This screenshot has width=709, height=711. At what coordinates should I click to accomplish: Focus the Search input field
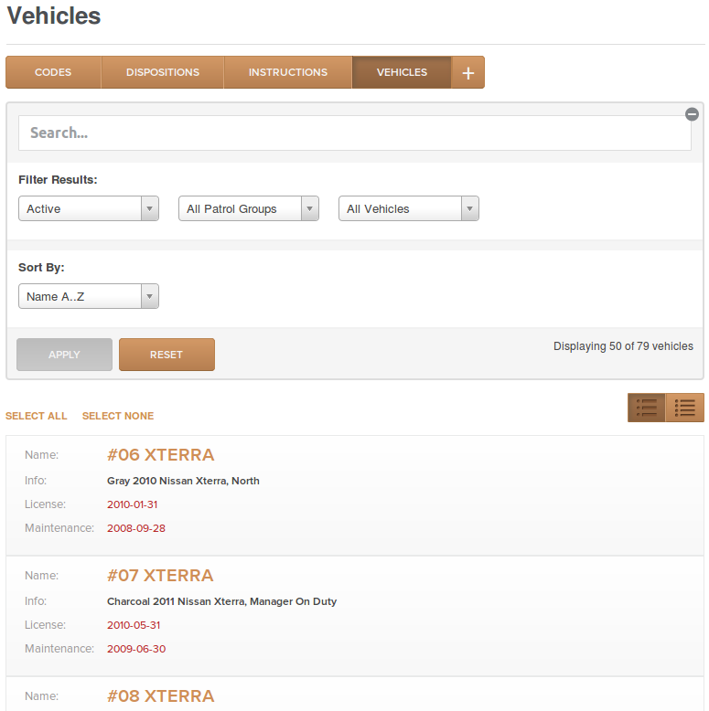tap(355, 133)
